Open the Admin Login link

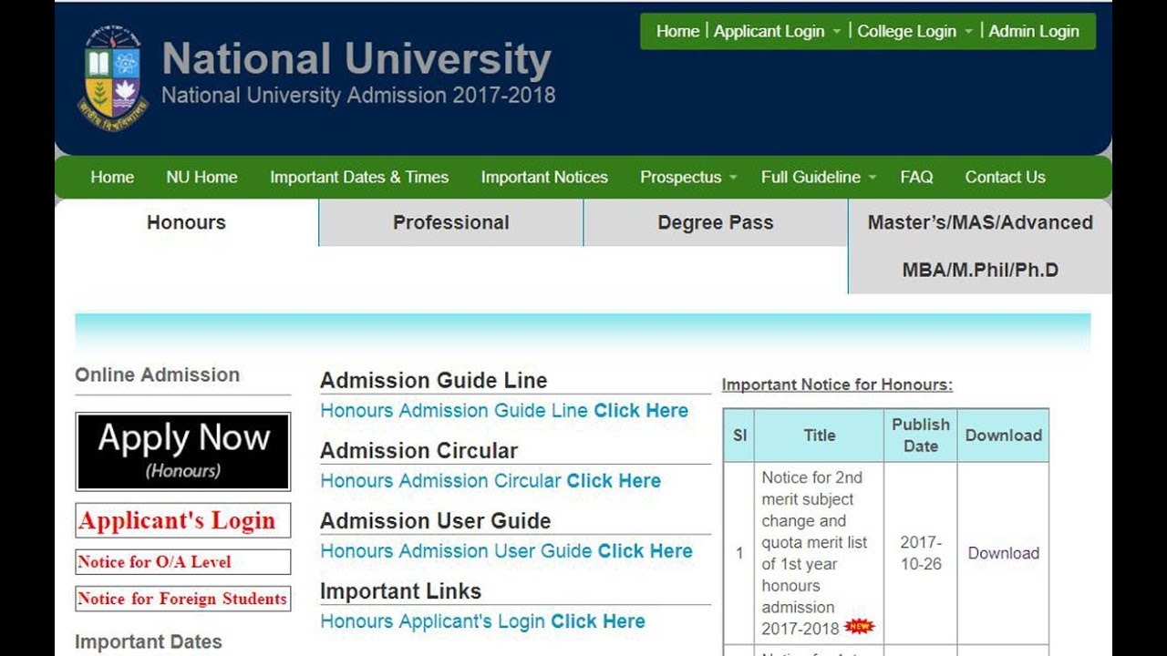pos(1034,31)
